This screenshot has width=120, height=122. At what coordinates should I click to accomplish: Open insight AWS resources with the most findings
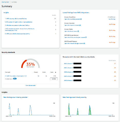[16, 19]
